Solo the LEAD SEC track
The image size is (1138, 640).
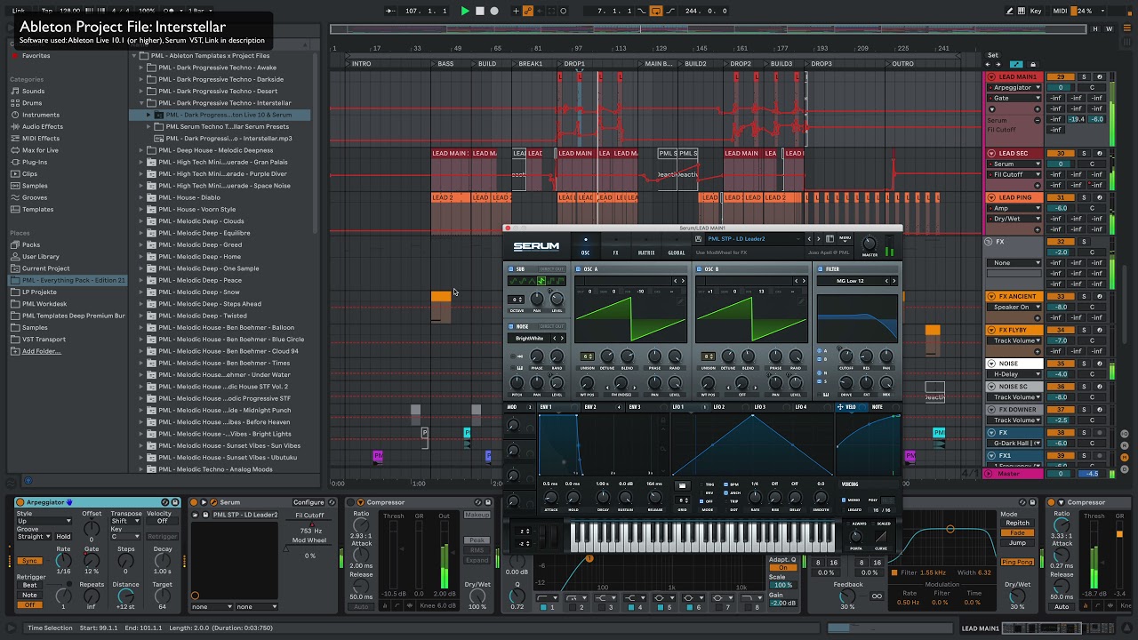pyautogui.click(x=1084, y=154)
